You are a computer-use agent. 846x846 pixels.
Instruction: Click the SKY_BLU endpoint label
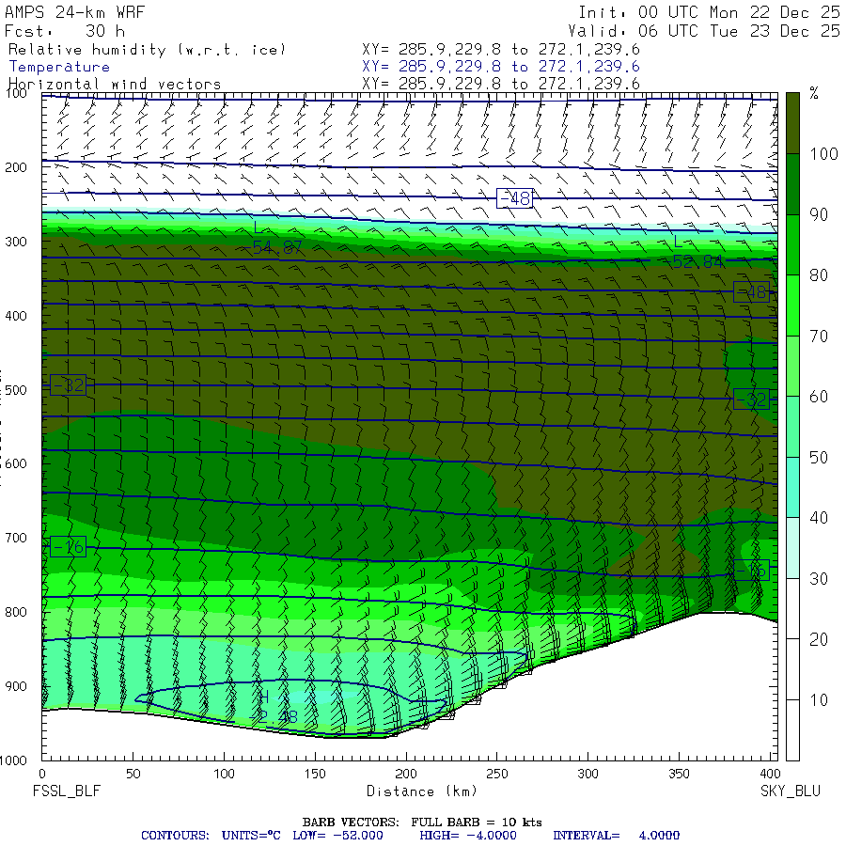[x=790, y=791]
